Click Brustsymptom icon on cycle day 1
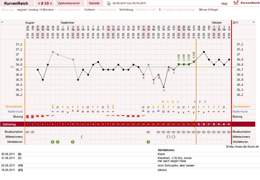 tap(28, 132)
